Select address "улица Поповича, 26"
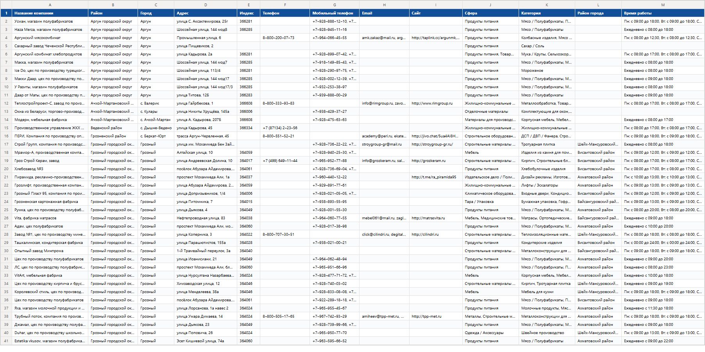The width and height of the screenshot is (705, 352). coord(206,333)
